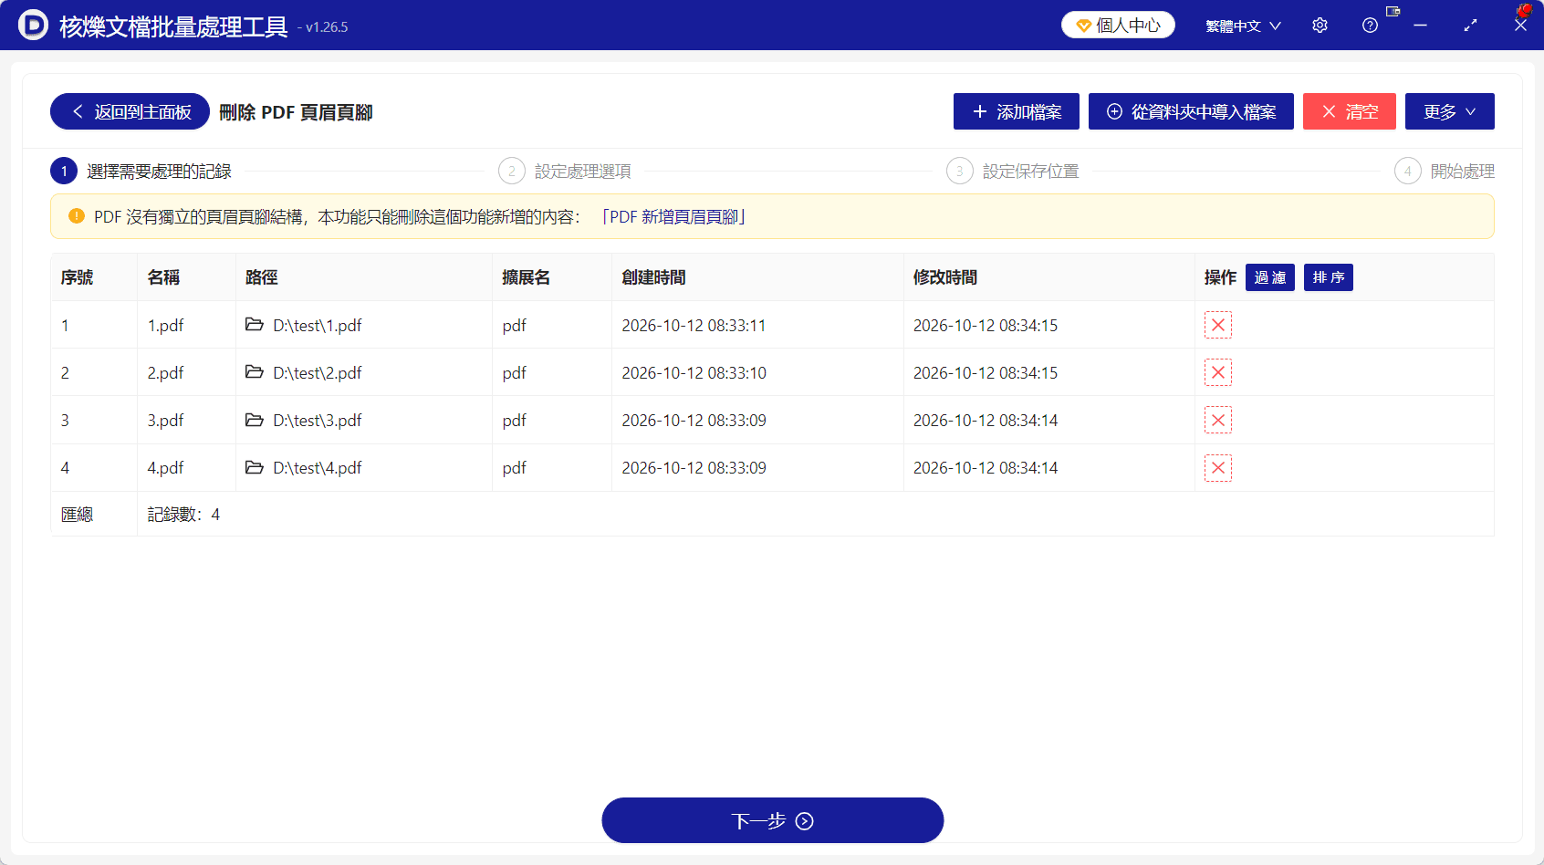
Task: Go to step 2 設定處理選項
Action: (x=565, y=171)
